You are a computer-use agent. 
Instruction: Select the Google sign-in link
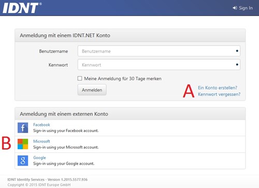[x=39, y=157]
